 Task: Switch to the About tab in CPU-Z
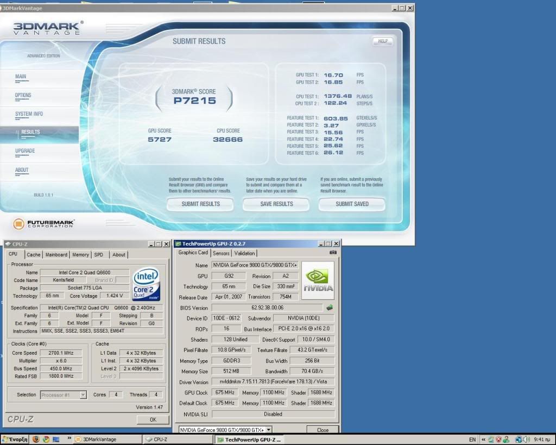pyautogui.click(x=119, y=255)
